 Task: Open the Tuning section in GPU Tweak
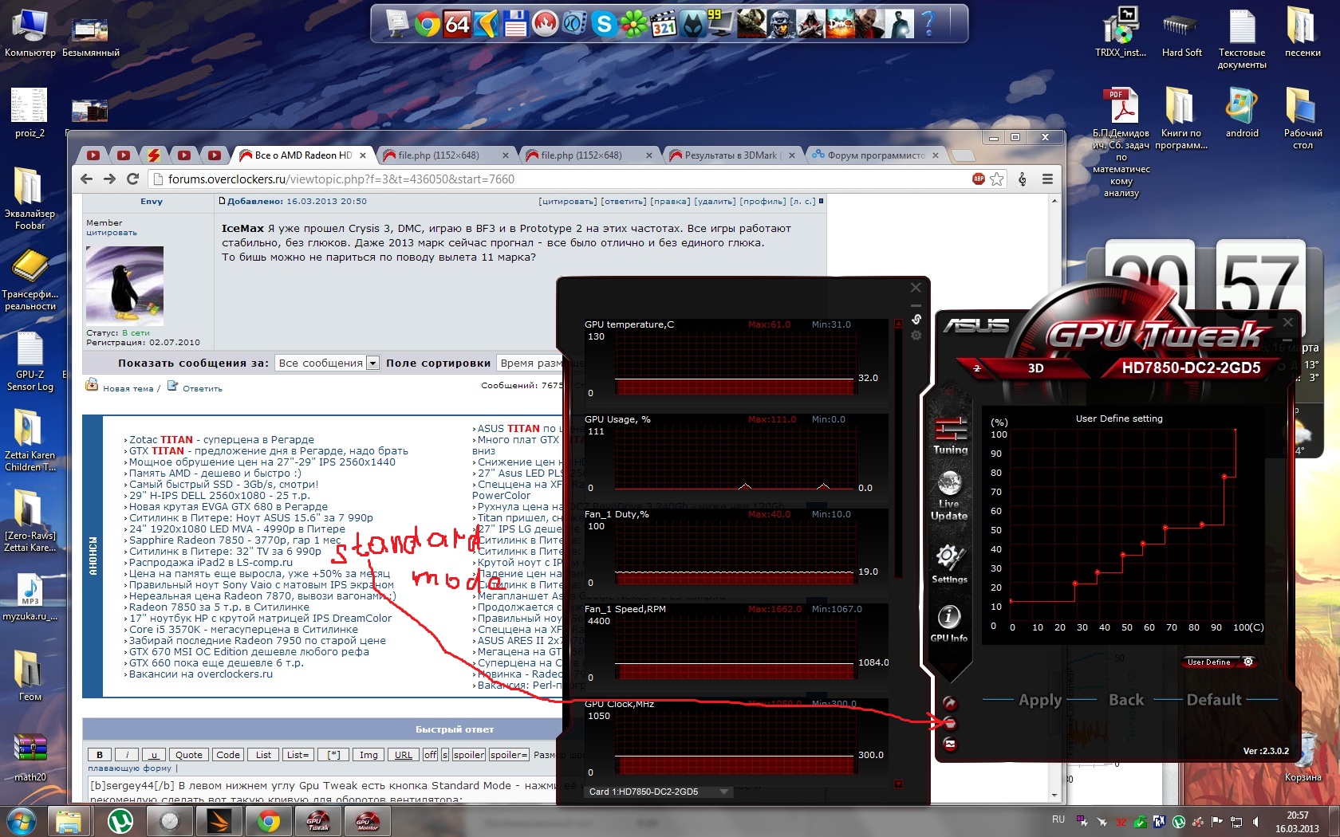pyautogui.click(x=950, y=435)
